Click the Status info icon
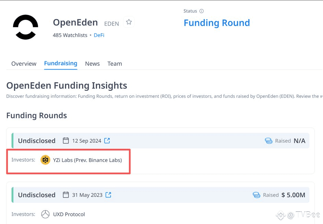The image size is (323, 224). point(201,11)
